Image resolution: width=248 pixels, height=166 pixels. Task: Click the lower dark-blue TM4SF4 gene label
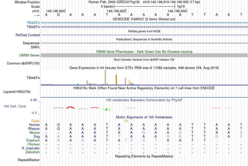(x=33, y=27)
